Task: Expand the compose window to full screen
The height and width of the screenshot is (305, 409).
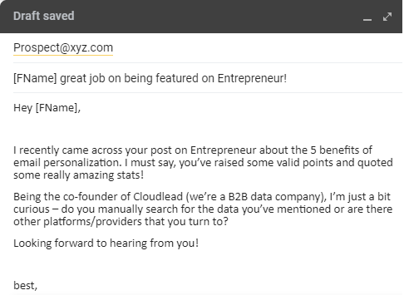Action: 387,17
